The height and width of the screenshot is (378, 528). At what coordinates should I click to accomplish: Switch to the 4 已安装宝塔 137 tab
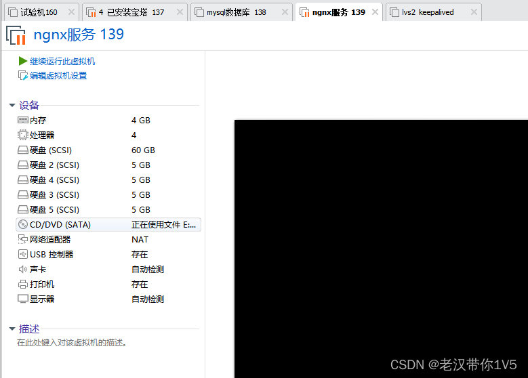(x=135, y=12)
